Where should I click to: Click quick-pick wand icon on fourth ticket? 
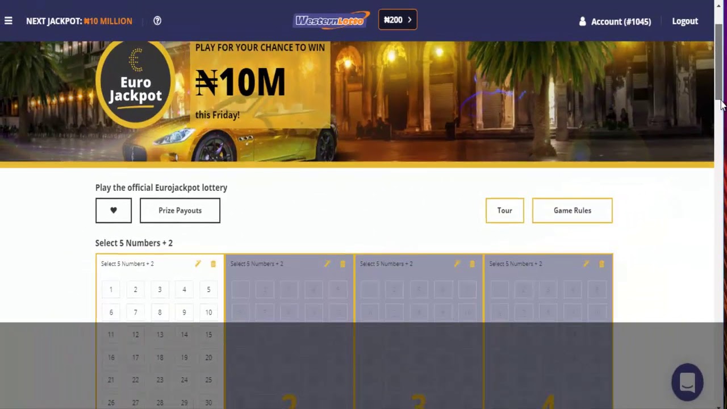586,264
